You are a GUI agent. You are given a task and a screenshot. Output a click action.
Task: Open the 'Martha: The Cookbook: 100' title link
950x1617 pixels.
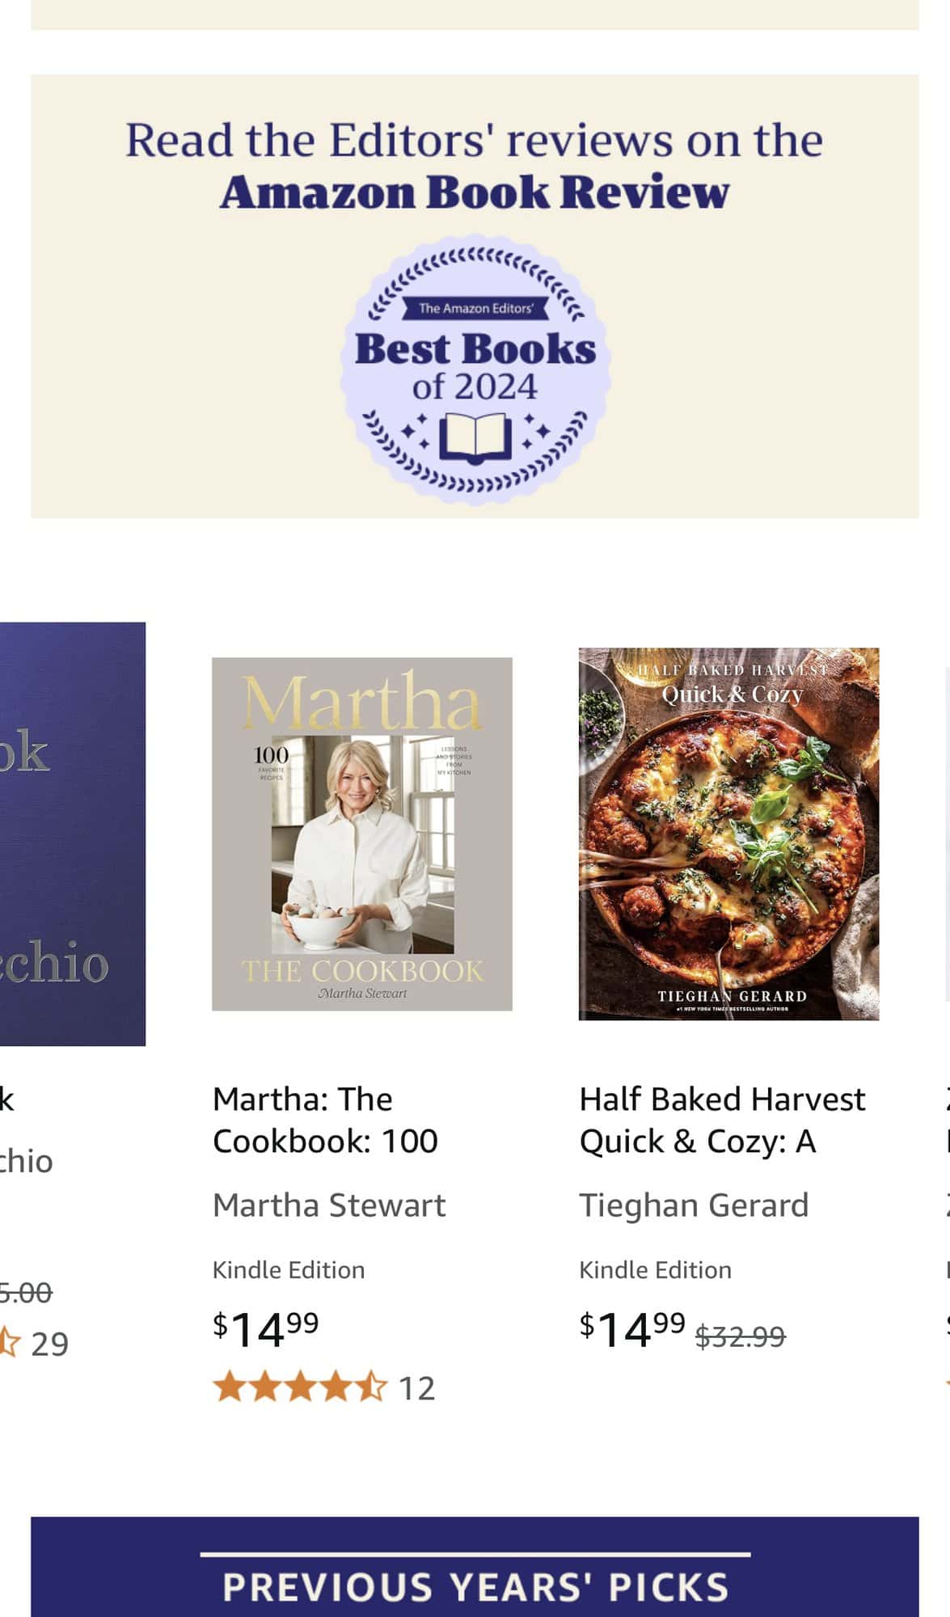[x=325, y=1120]
